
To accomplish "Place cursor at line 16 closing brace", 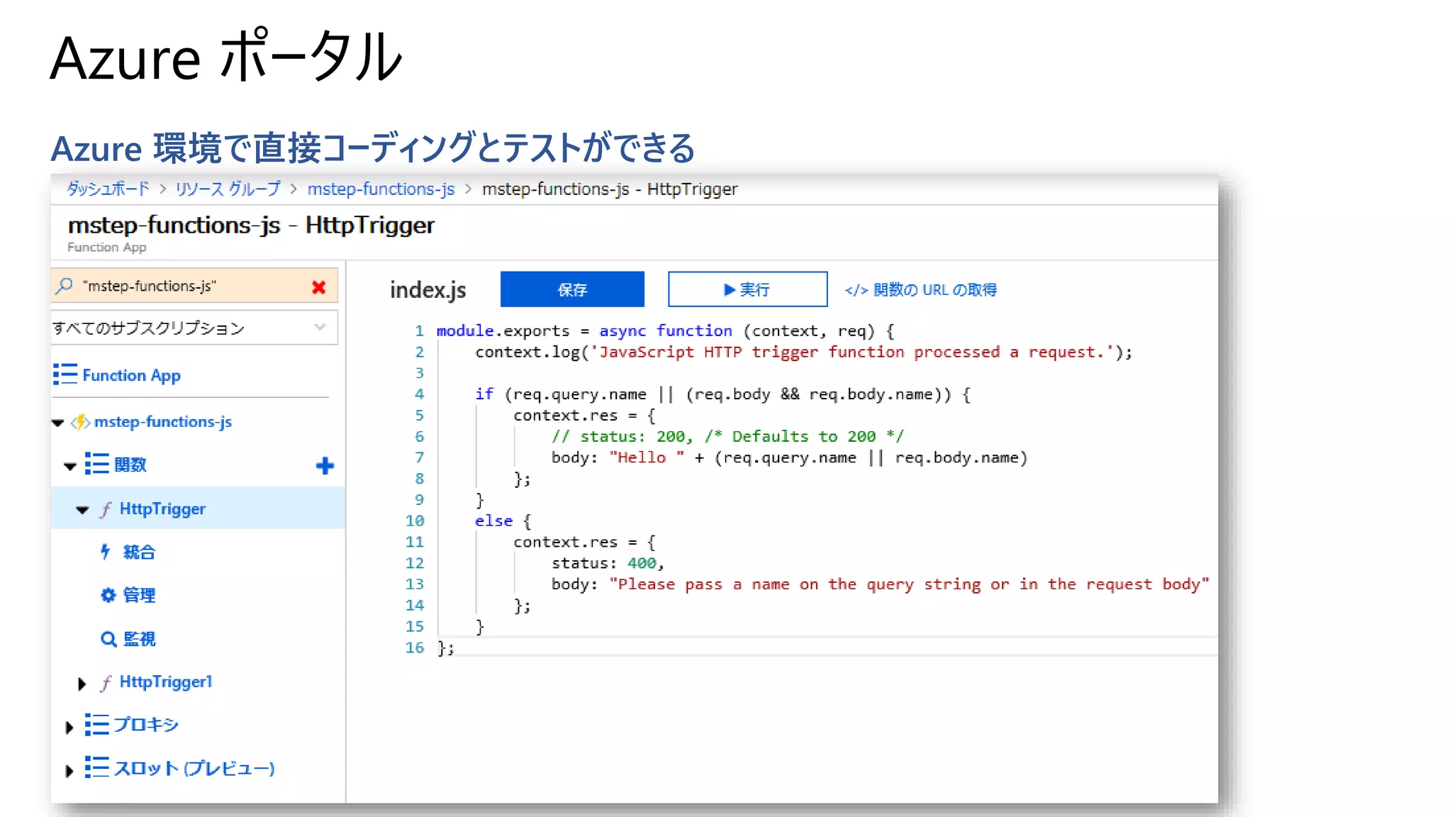I will (446, 648).
